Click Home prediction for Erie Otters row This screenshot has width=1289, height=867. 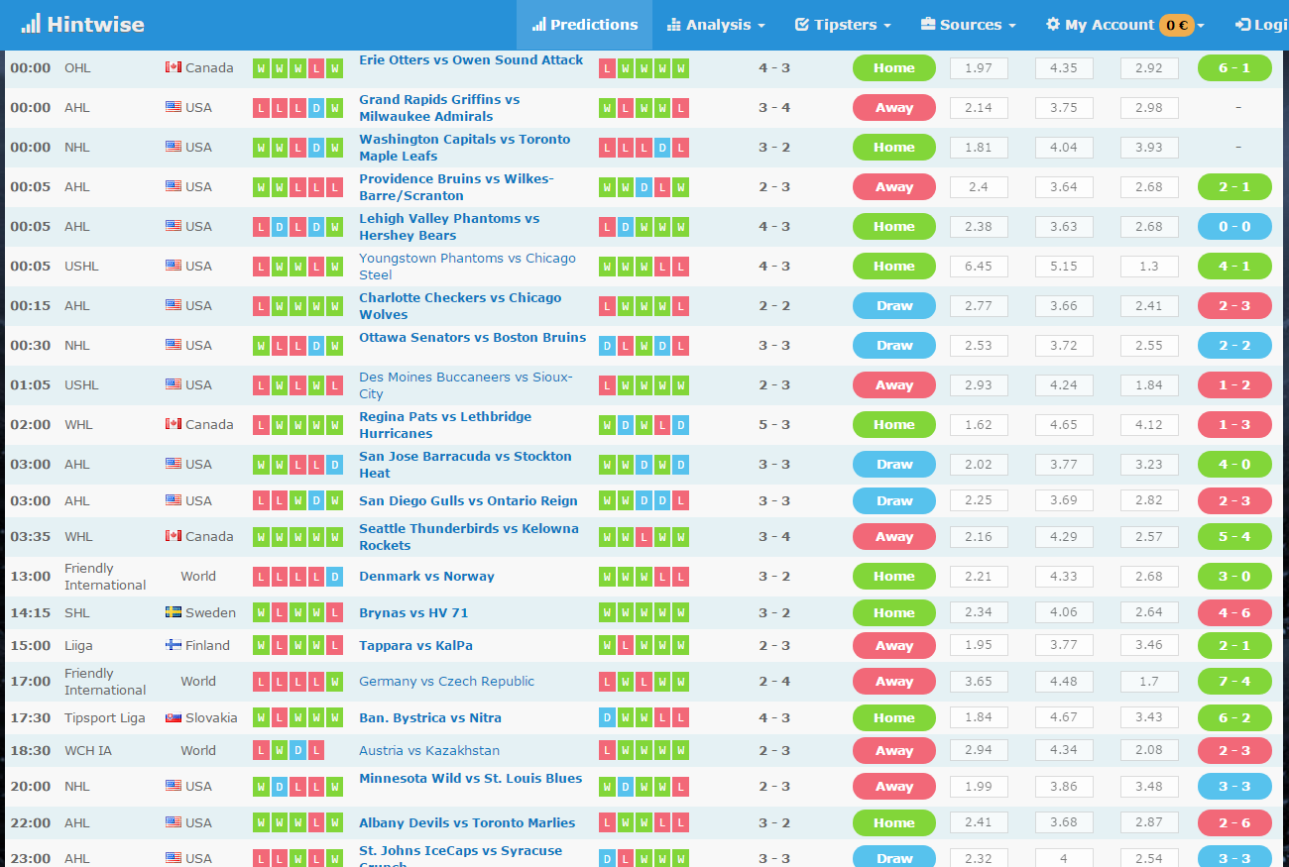(894, 68)
